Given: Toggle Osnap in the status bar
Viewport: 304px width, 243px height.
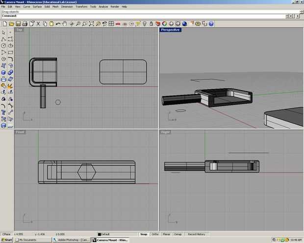Looking at the screenshot, I should 177,234.
